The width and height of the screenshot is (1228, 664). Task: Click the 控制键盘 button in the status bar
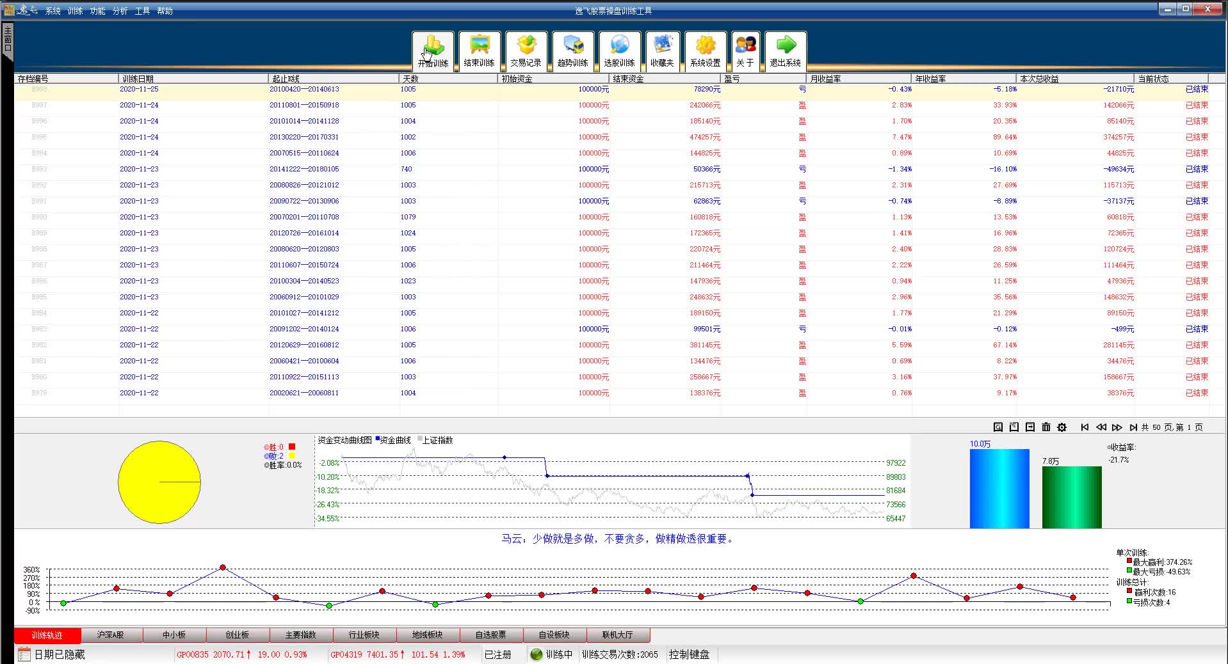click(x=689, y=654)
